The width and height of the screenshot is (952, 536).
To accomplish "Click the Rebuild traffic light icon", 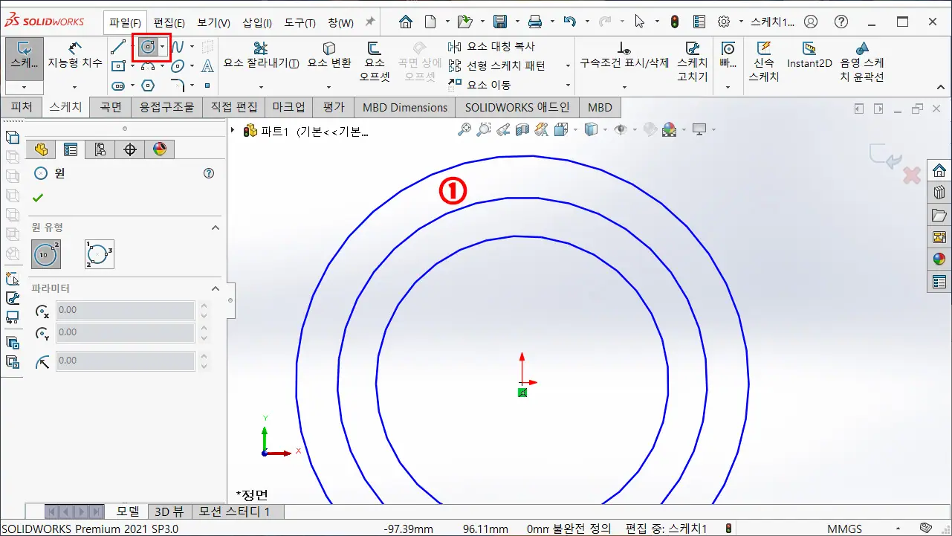I will 674,22.
